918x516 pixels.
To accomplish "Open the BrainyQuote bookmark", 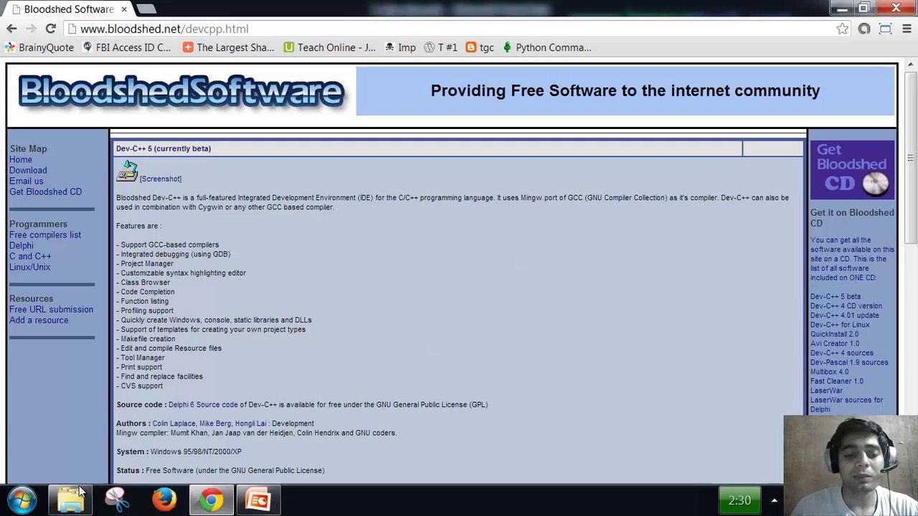I will point(39,47).
